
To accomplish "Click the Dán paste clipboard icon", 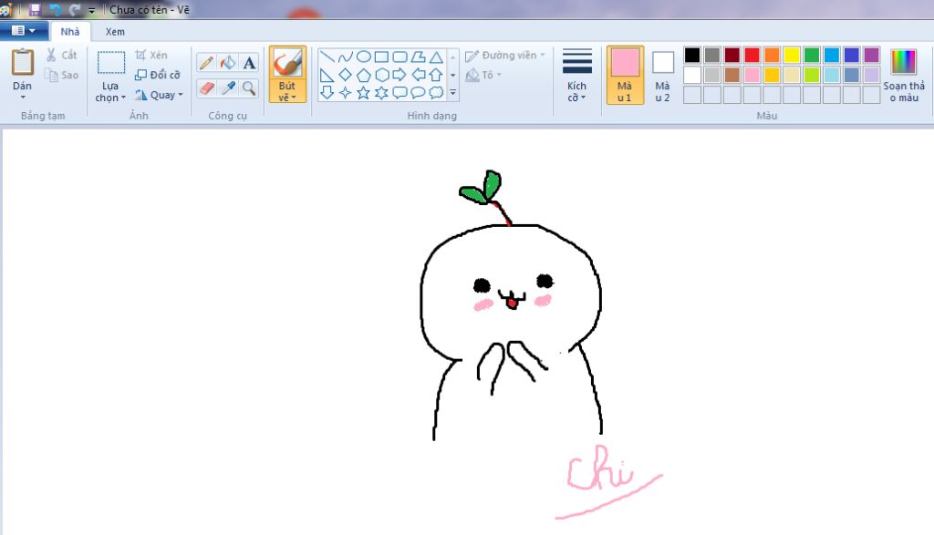I will click(23, 62).
